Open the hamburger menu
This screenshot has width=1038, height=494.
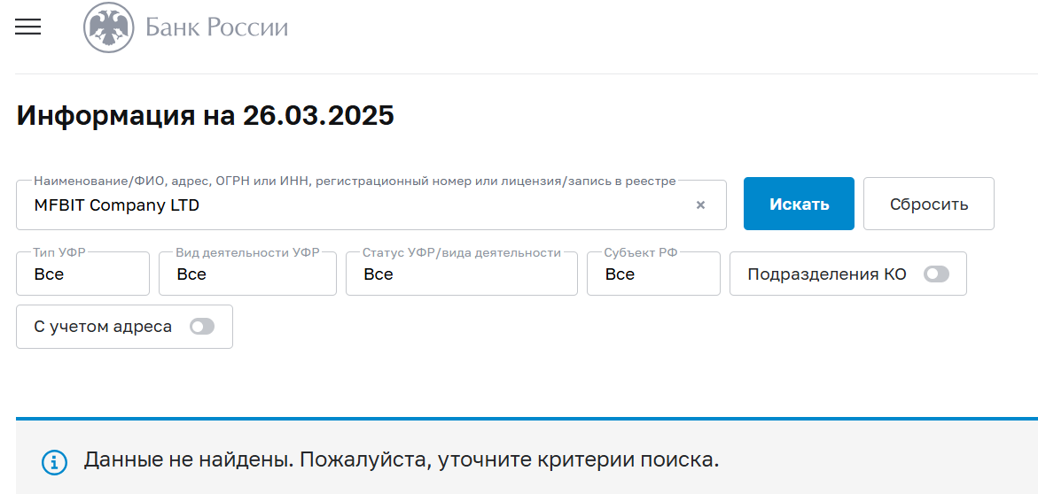pos(27,27)
